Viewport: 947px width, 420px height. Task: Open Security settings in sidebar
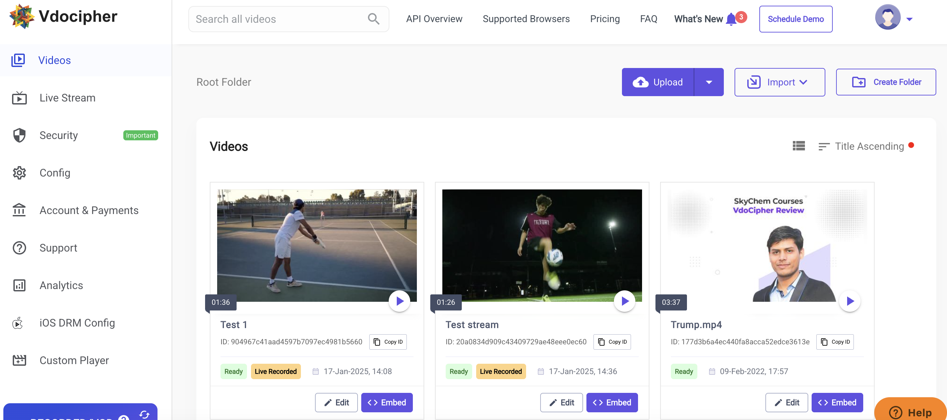pyautogui.click(x=58, y=135)
